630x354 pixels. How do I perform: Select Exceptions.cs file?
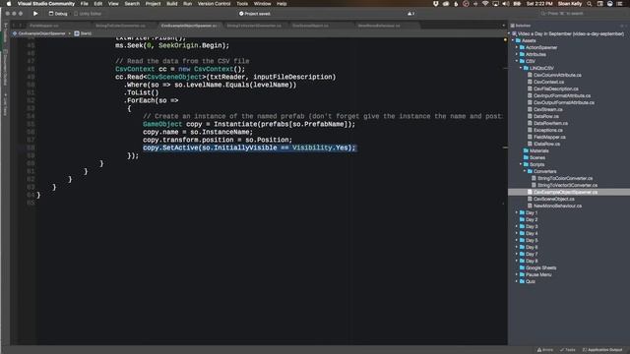click(x=548, y=130)
